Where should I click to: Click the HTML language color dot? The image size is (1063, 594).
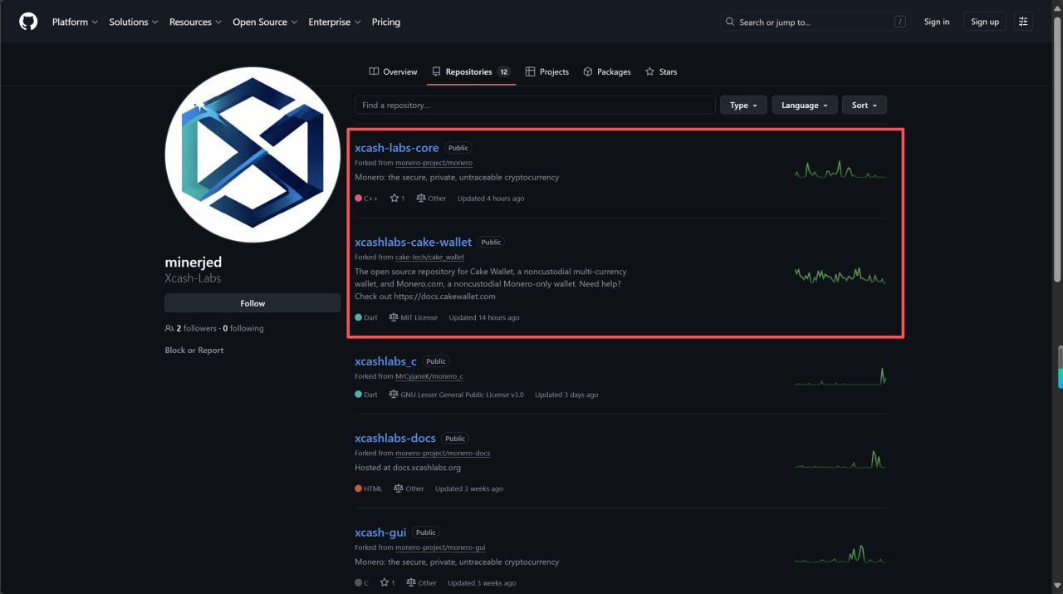click(359, 488)
